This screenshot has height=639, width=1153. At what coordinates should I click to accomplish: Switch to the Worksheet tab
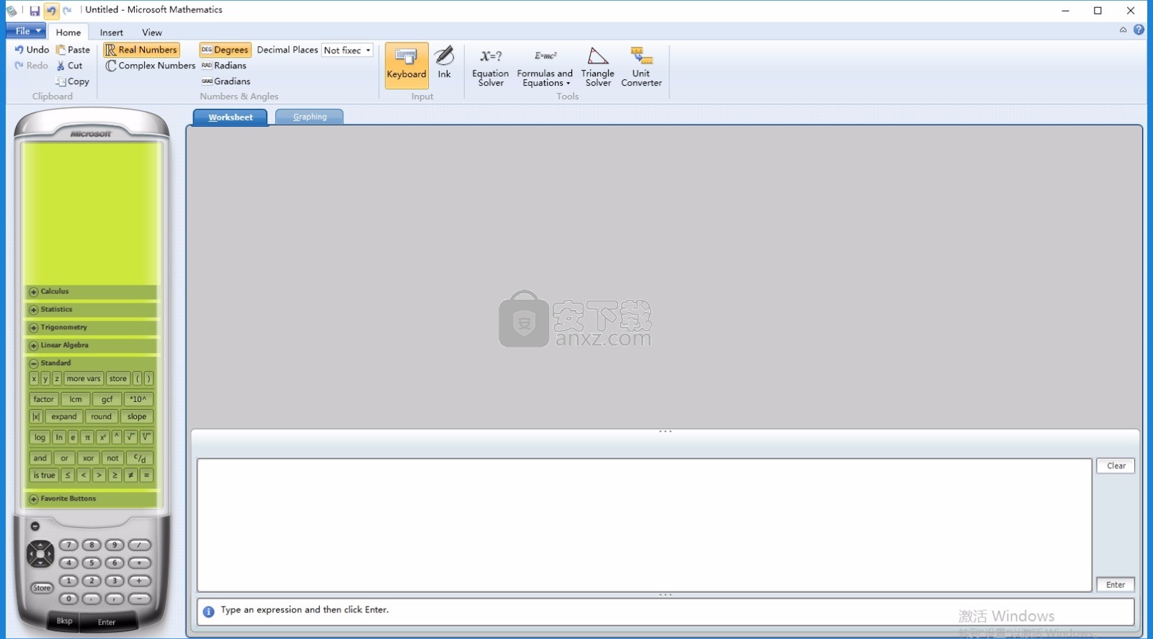231,117
